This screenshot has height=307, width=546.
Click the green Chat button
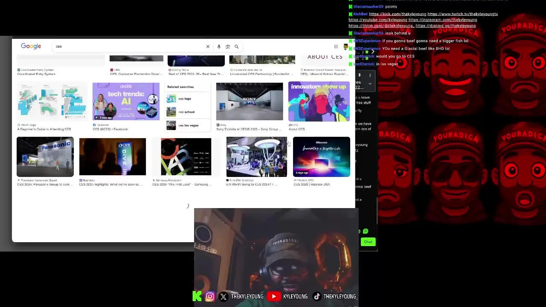point(368,242)
